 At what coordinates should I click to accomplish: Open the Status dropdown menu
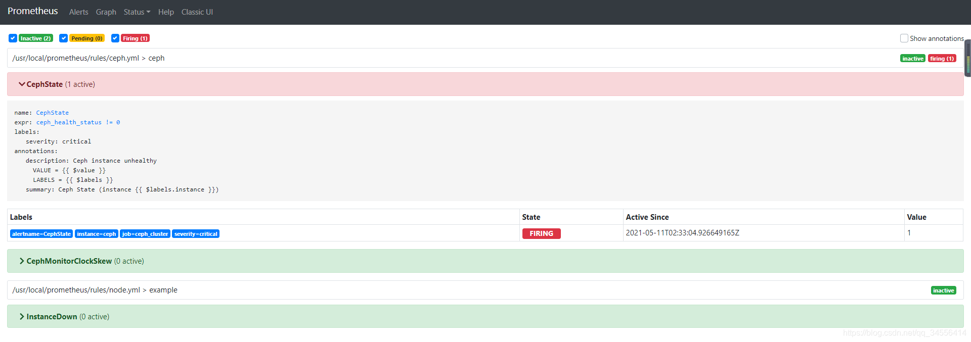[x=137, y=12]
